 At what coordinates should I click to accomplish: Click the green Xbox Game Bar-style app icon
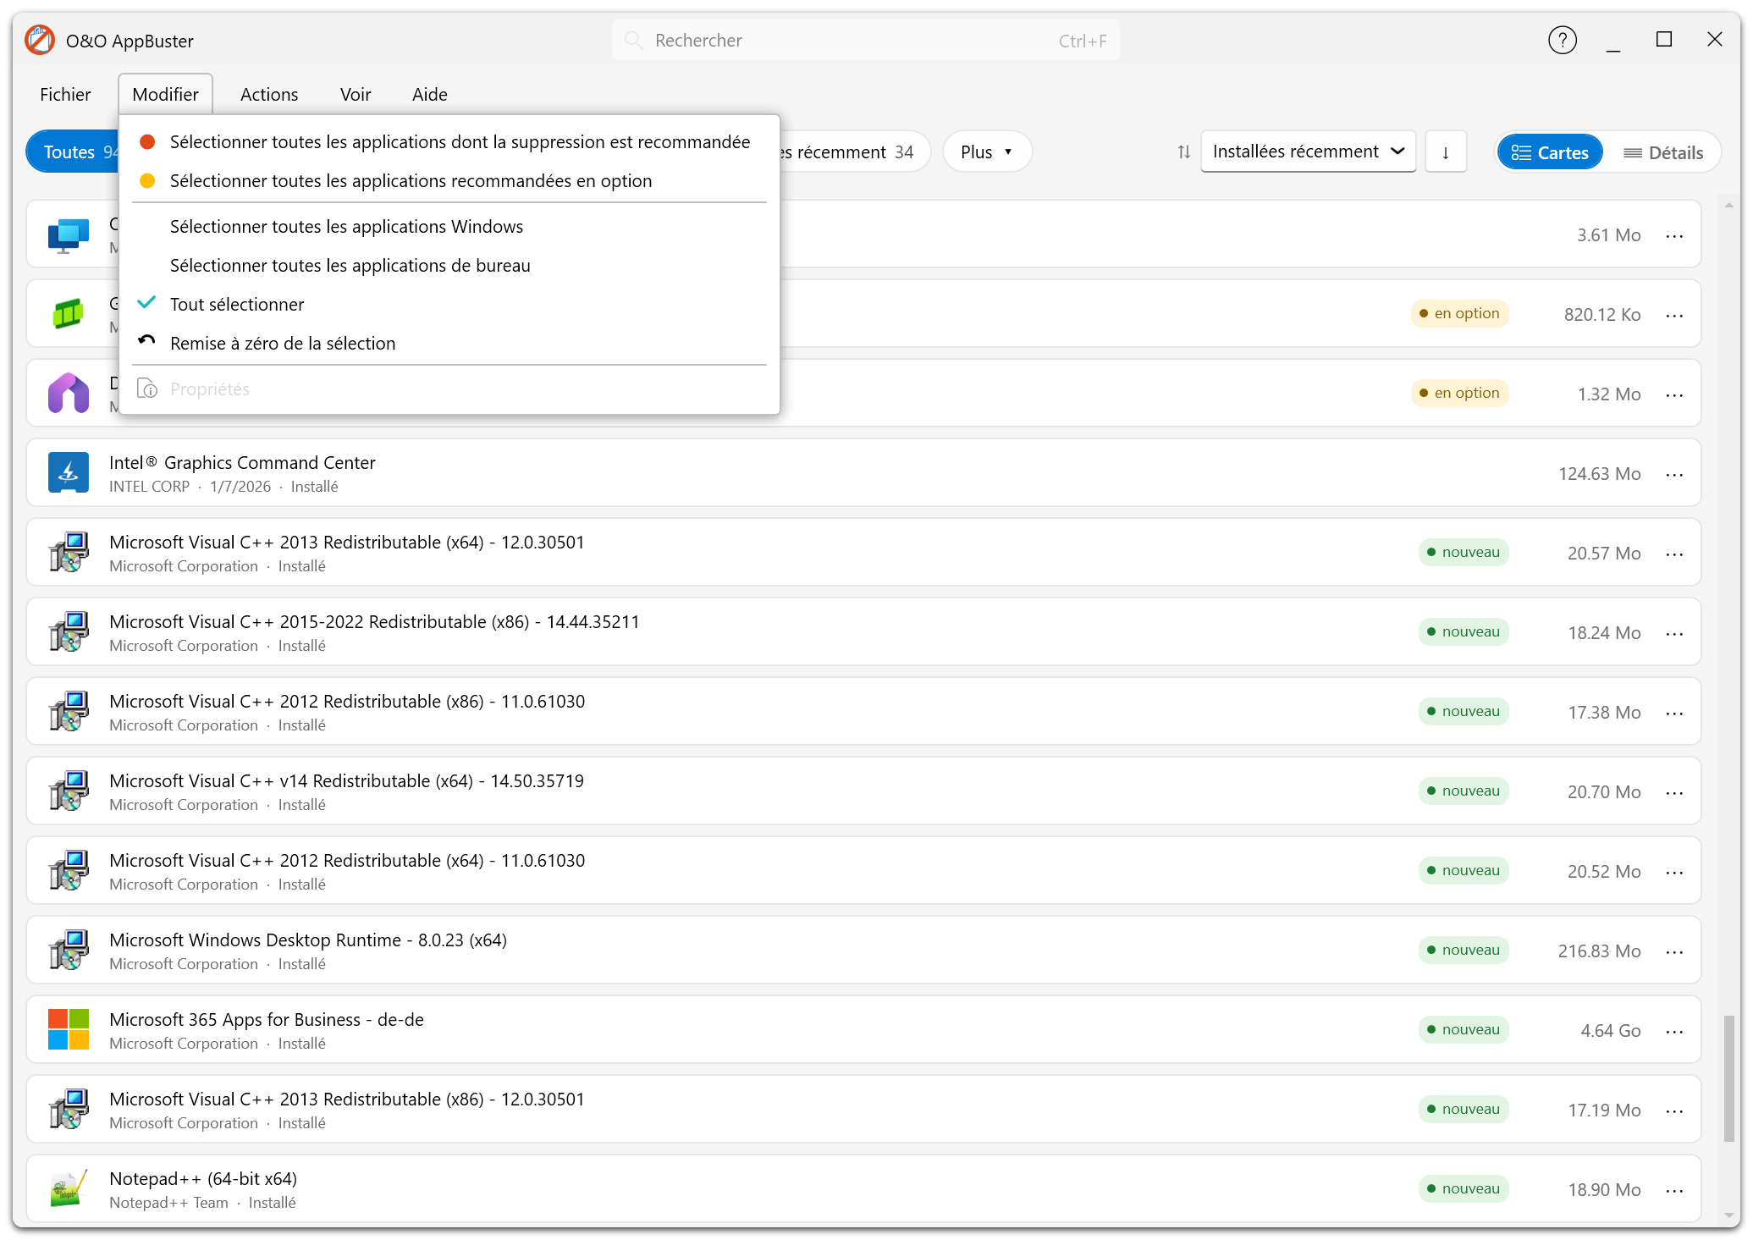(x=69, y=314)
